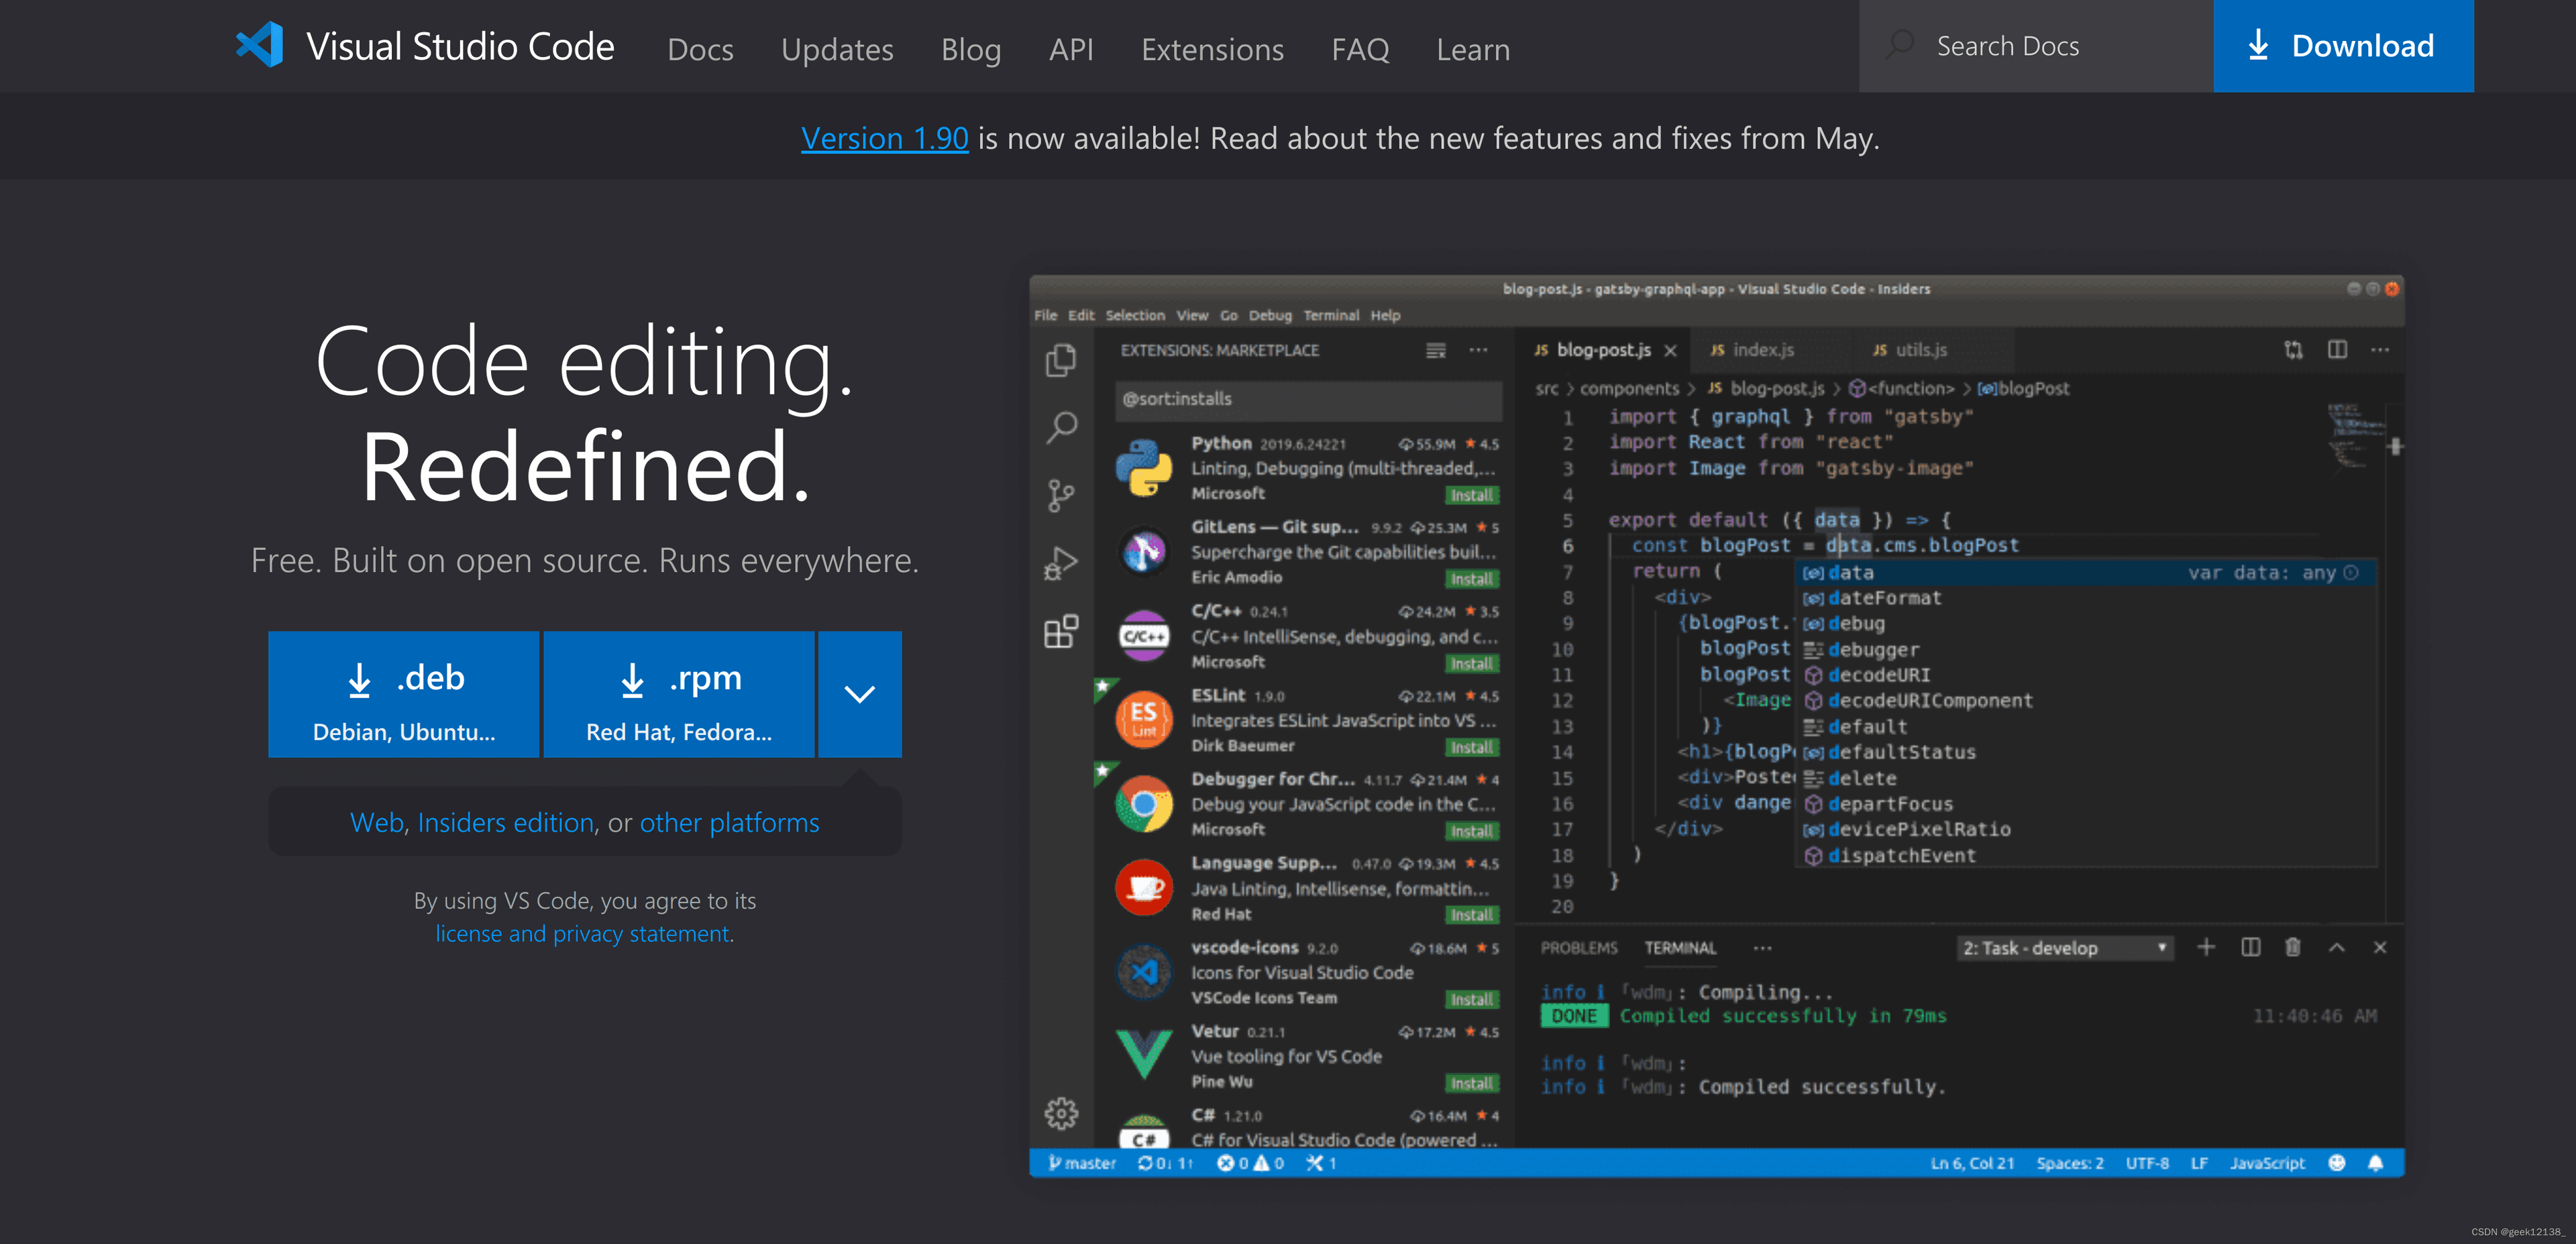Maximize terminal panel with the up chevron
The height and width of the screenshot is (1244, 2576).
click(2337, 947)
